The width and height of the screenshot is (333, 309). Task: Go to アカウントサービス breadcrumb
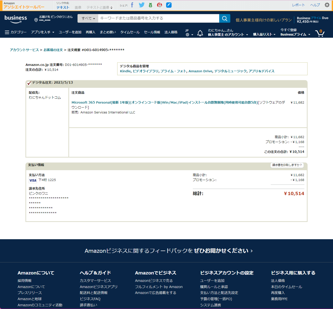[24, 50]
